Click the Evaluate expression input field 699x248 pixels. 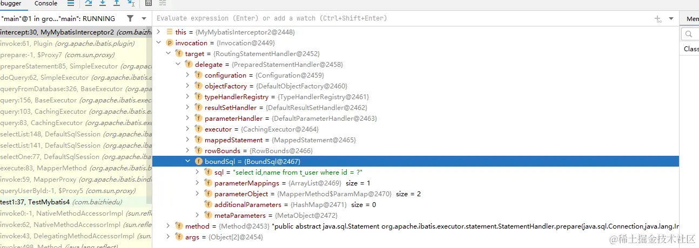click(x=402, y=18)
